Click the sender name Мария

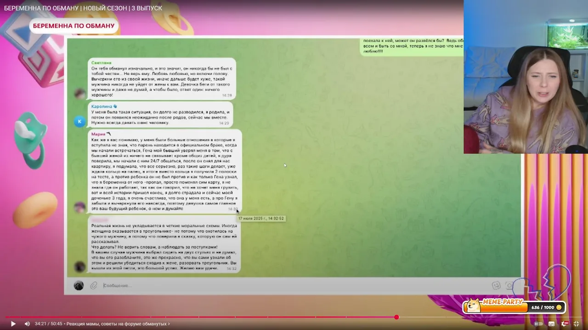tap(98, 134)
